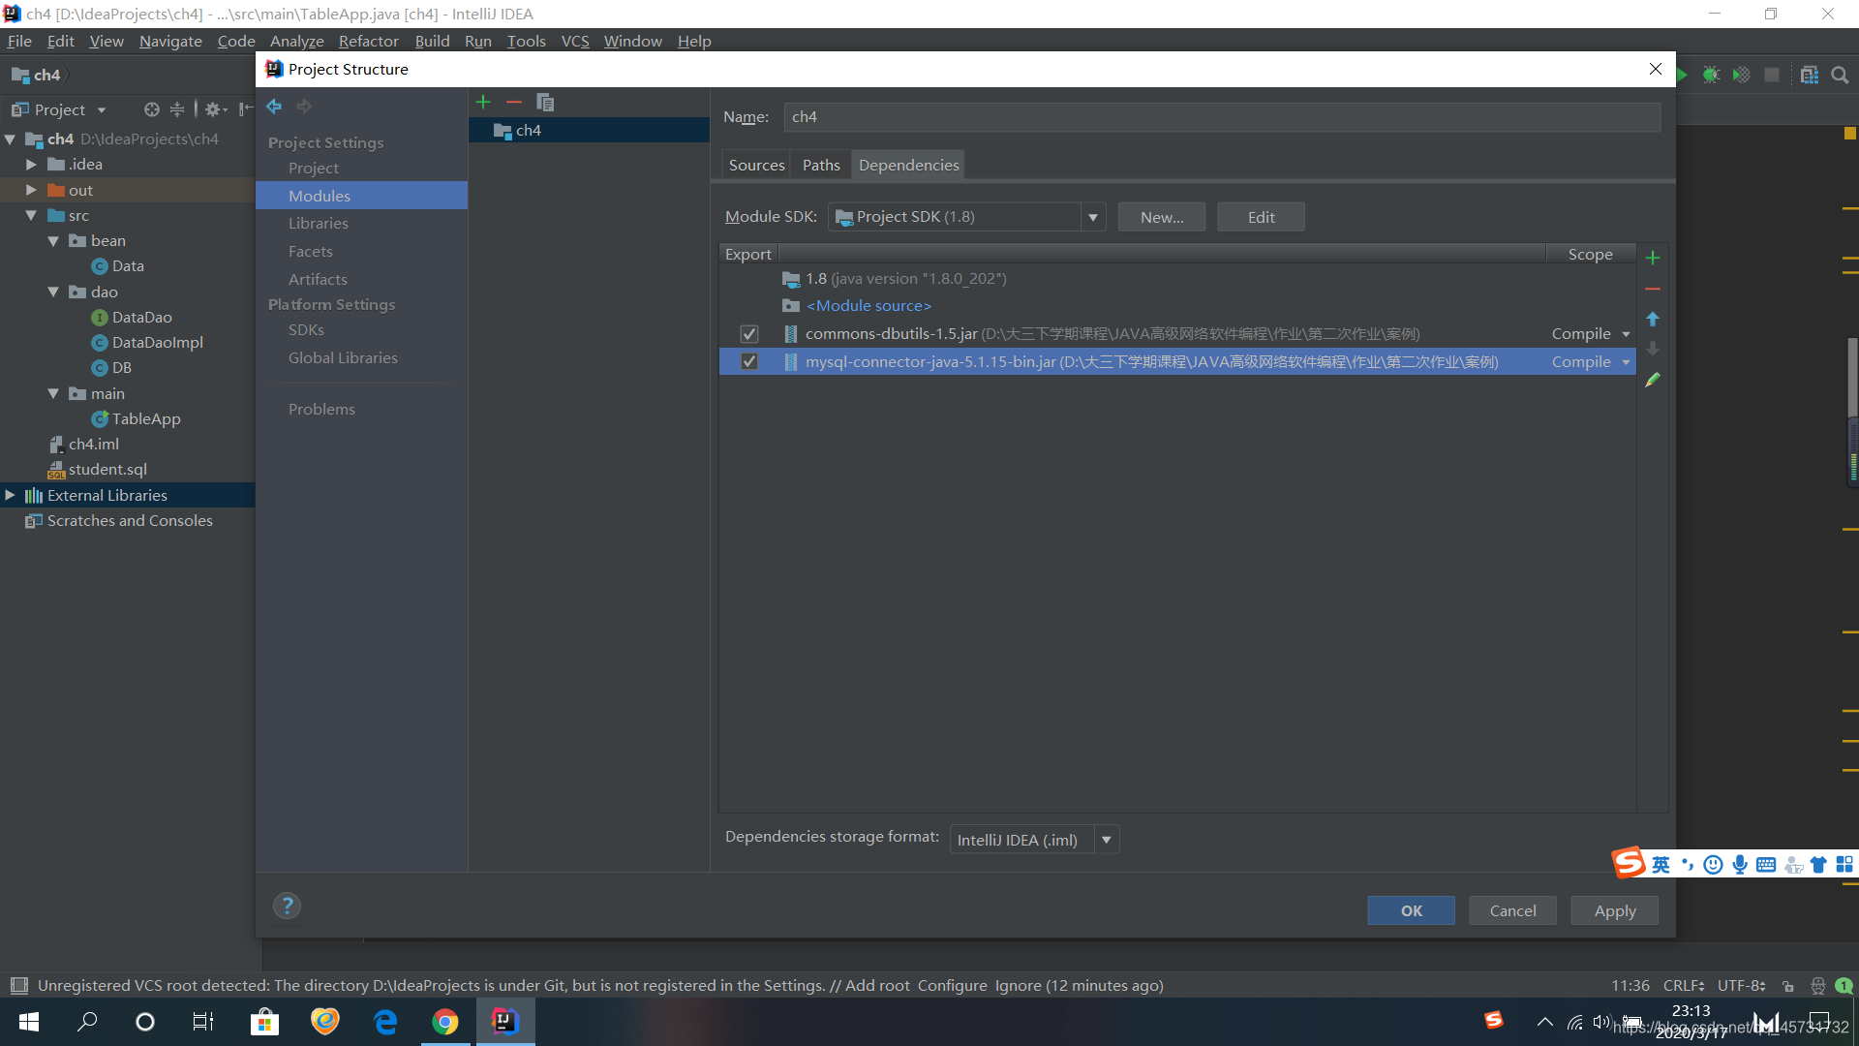
Task: Open the VCS menu
Action: coord(575,41)
